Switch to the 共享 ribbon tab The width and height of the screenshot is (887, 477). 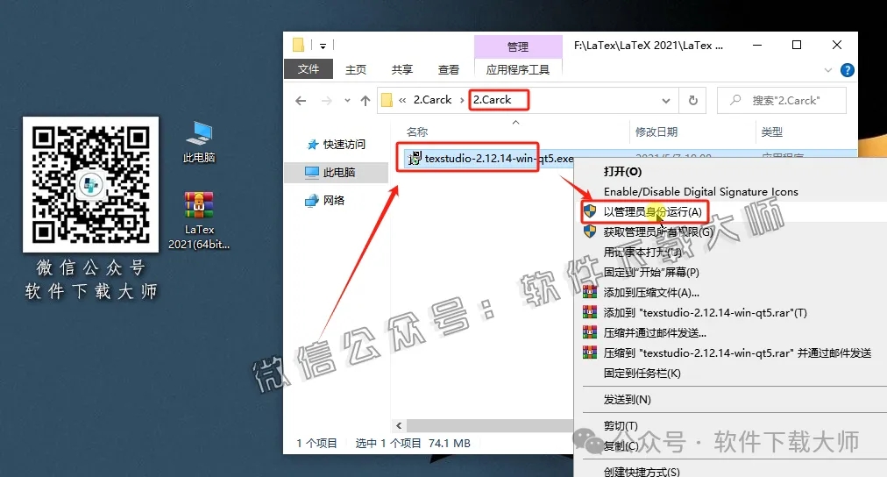click(402, 69)
